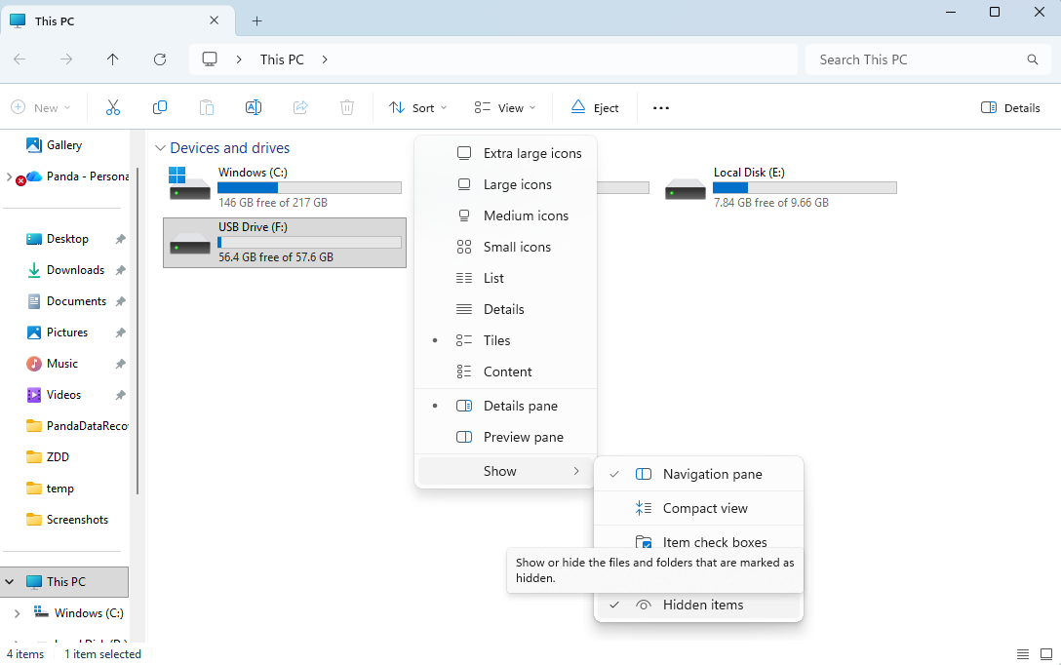Switch to thumbnail view using the status bar icon
This screenshot has height=665, width=1061.
tap(1048, 654)
